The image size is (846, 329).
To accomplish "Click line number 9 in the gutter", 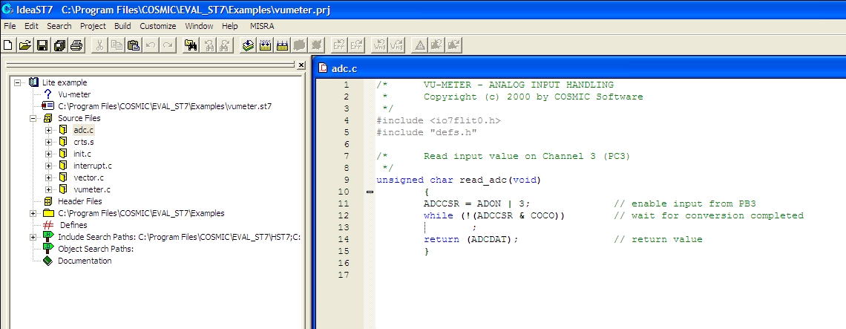I will point(346,180).
